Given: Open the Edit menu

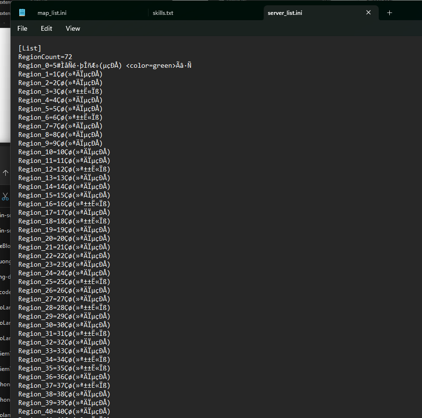Looking at the screenshot, I should (47, 28).
